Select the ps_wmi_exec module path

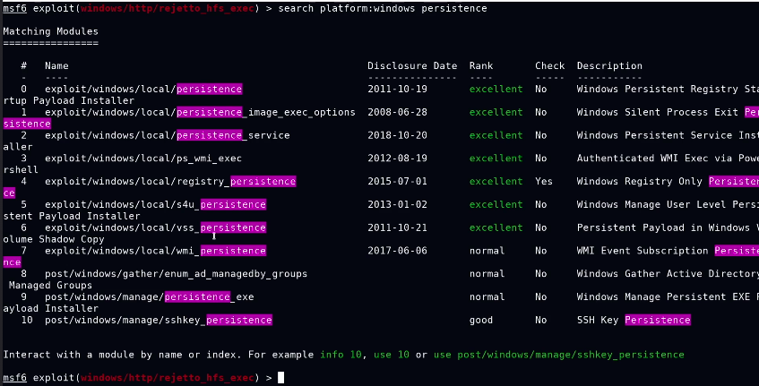[x=143, y=159]
